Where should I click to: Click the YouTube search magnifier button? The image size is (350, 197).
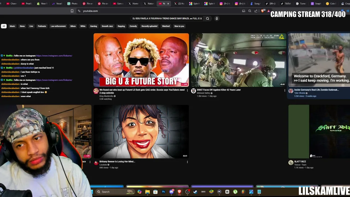(x=208, y=19)
